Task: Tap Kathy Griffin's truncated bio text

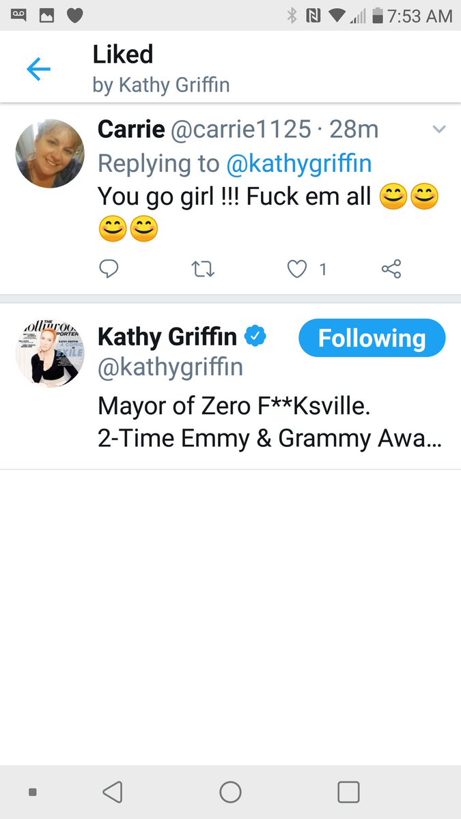Action: tap(270, 423)
